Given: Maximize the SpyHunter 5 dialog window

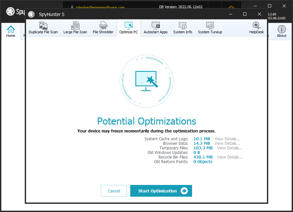Looking at the screenshot, I should 245,14.
